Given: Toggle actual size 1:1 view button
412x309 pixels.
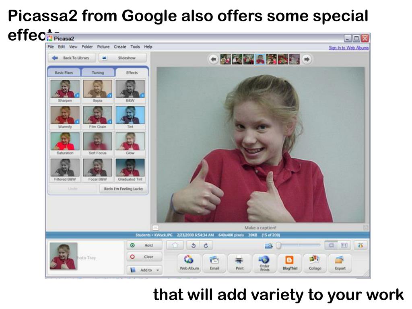Looking at the screenshot, I should pos(344,245).
